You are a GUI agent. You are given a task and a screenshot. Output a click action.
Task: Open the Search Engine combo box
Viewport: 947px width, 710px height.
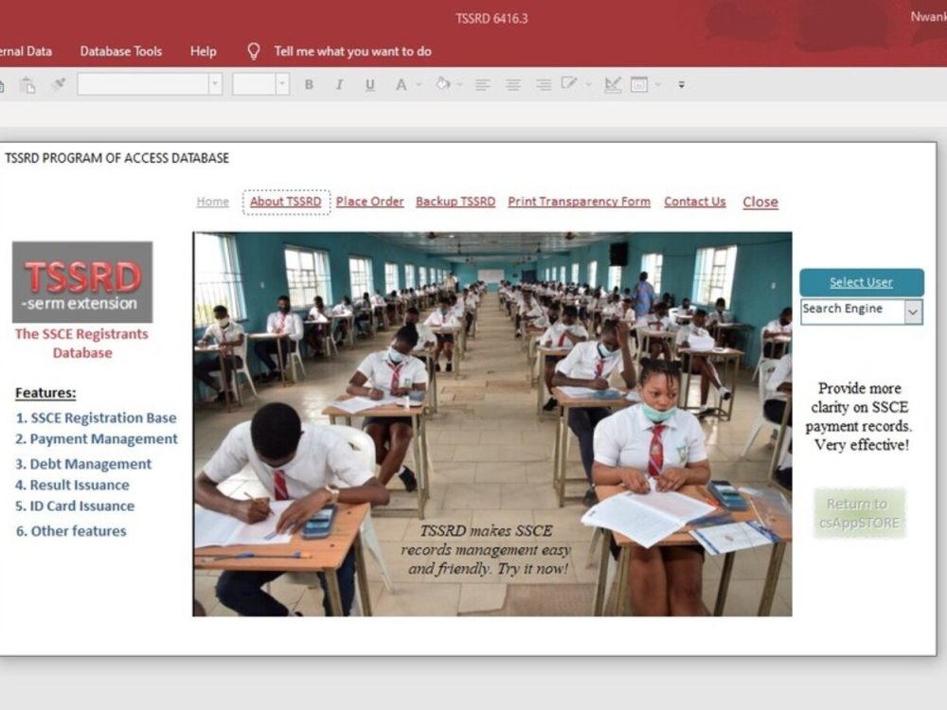pos(913,312)
